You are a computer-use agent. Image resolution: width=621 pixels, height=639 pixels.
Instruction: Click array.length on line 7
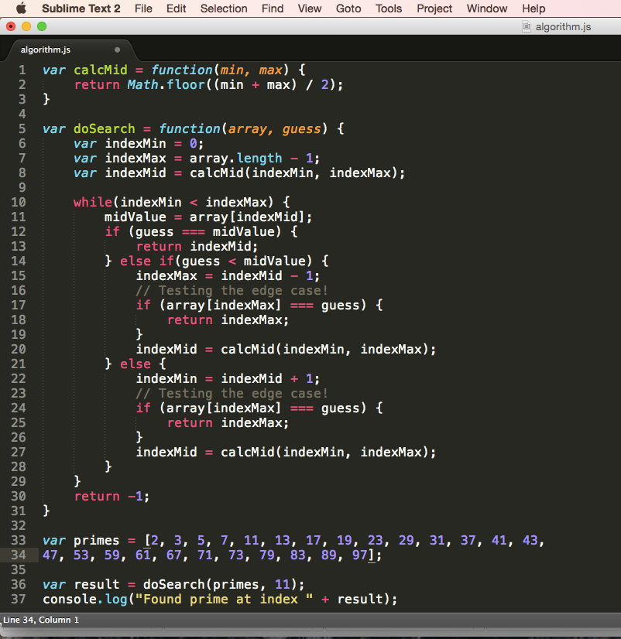pos(236,158)
